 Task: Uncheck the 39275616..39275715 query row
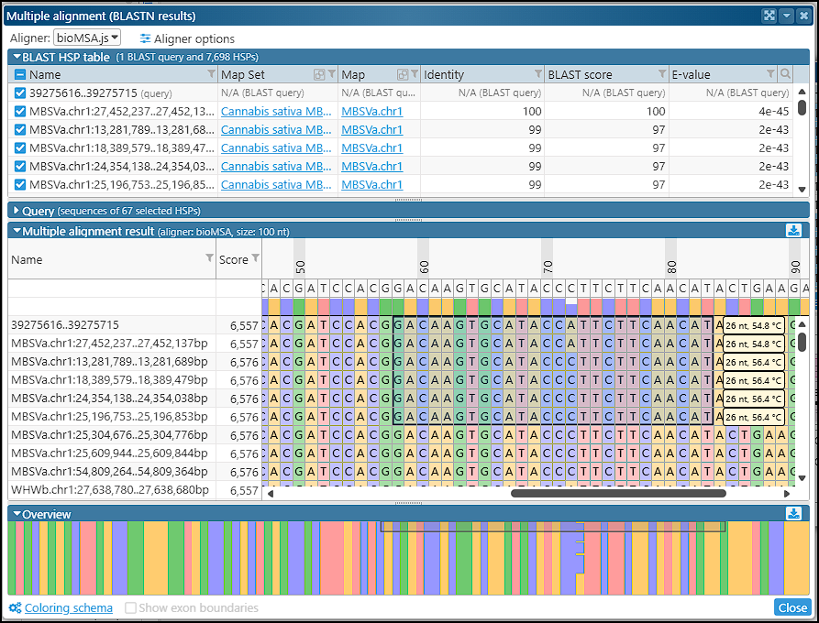pos(20,93)
